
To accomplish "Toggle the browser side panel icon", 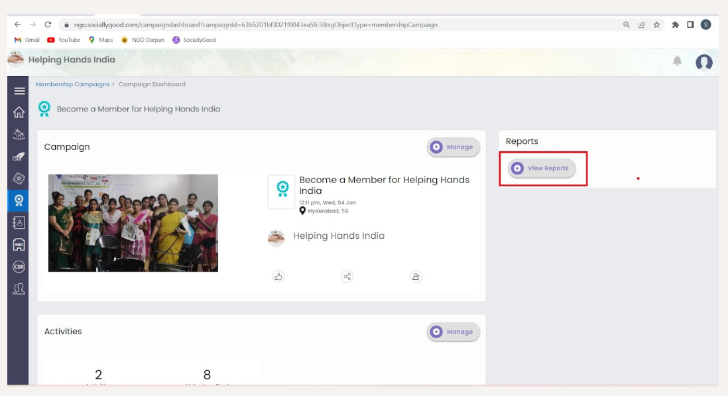I will [x=690, y=25].
